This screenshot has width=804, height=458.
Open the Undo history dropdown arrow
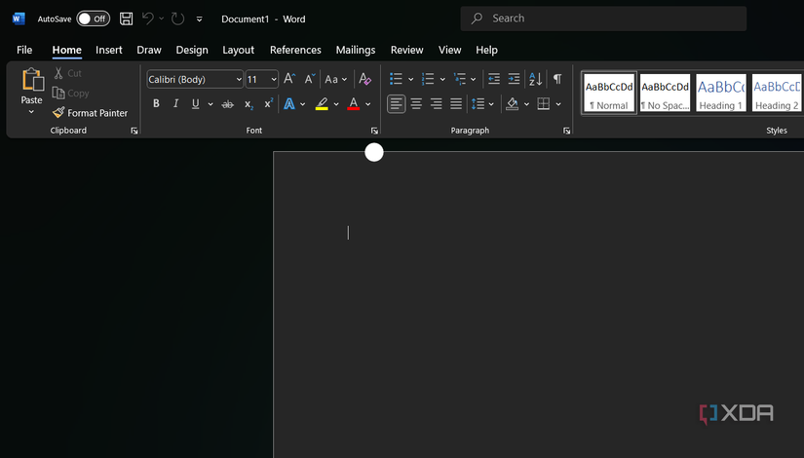[162, 19]
